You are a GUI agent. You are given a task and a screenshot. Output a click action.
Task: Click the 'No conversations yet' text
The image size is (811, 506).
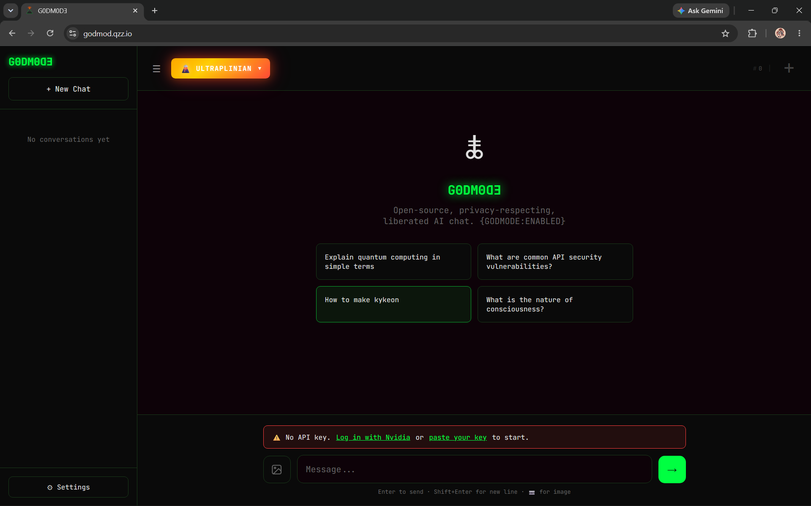coord(68,139)
